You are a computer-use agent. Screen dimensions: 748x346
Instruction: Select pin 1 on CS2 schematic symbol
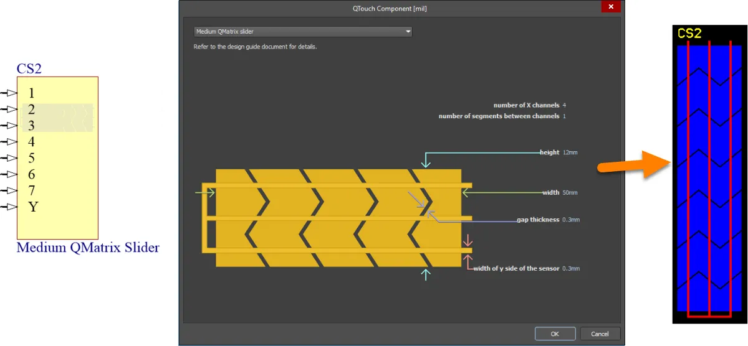(x=9, y=93)
